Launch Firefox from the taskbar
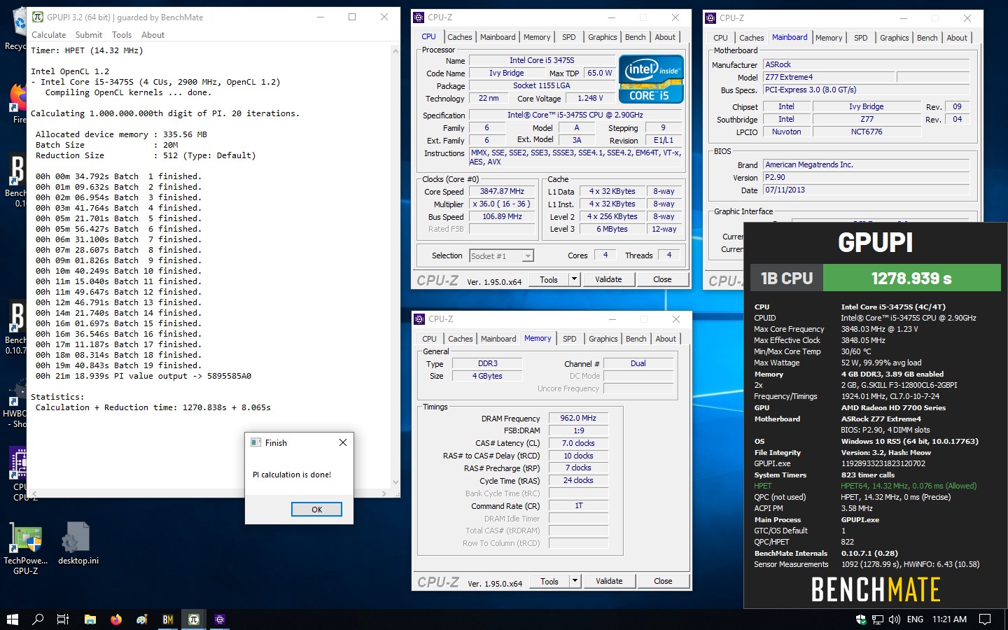This screenshot has height=630, width=1008. tap(116, 619)
